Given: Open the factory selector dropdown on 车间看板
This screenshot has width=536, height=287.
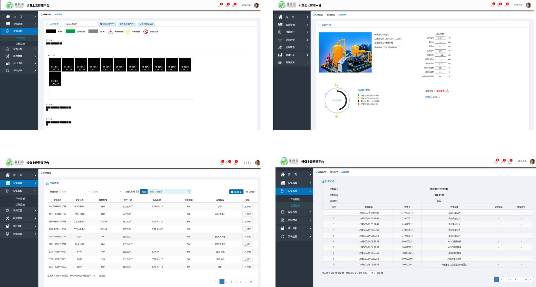Looking at the screenshot, I should pos(80,24).
